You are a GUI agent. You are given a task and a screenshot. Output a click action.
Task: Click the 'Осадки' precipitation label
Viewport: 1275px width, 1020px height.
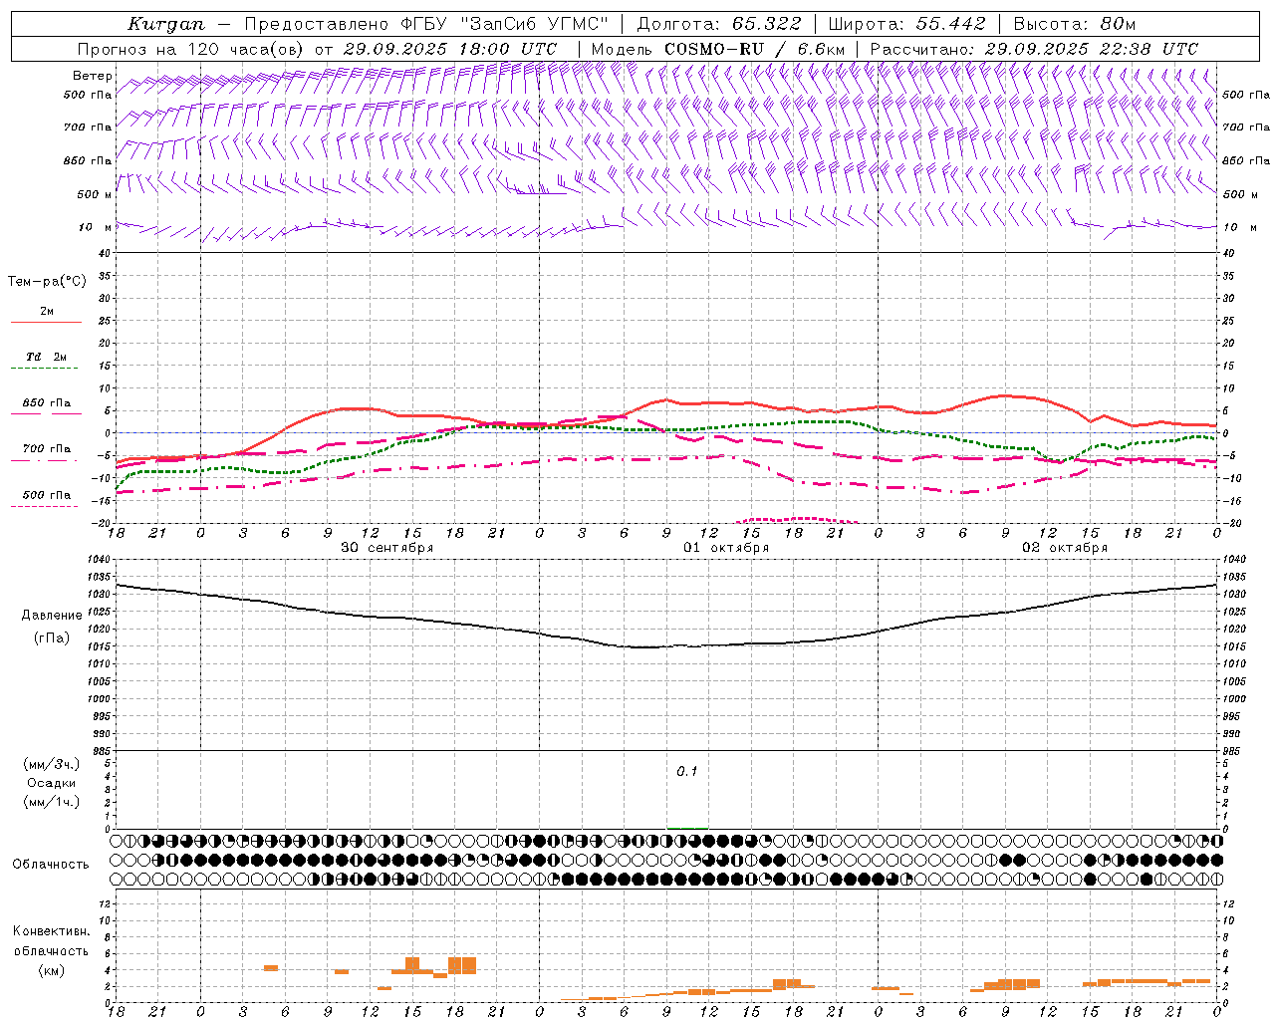(x=52, y=783)
